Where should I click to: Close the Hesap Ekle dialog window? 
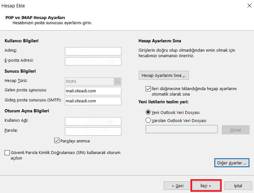(249, 6)
